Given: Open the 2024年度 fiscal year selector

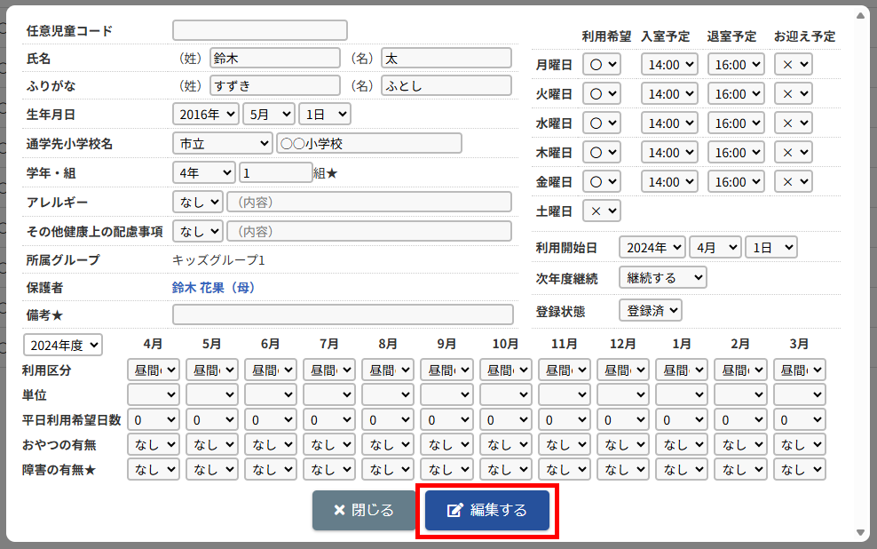Looking at the screenshot, I should (63, 345).
